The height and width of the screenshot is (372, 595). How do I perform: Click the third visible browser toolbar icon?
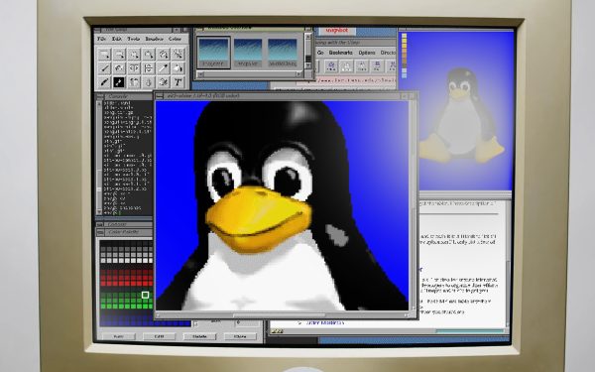(x=362, y=66)
